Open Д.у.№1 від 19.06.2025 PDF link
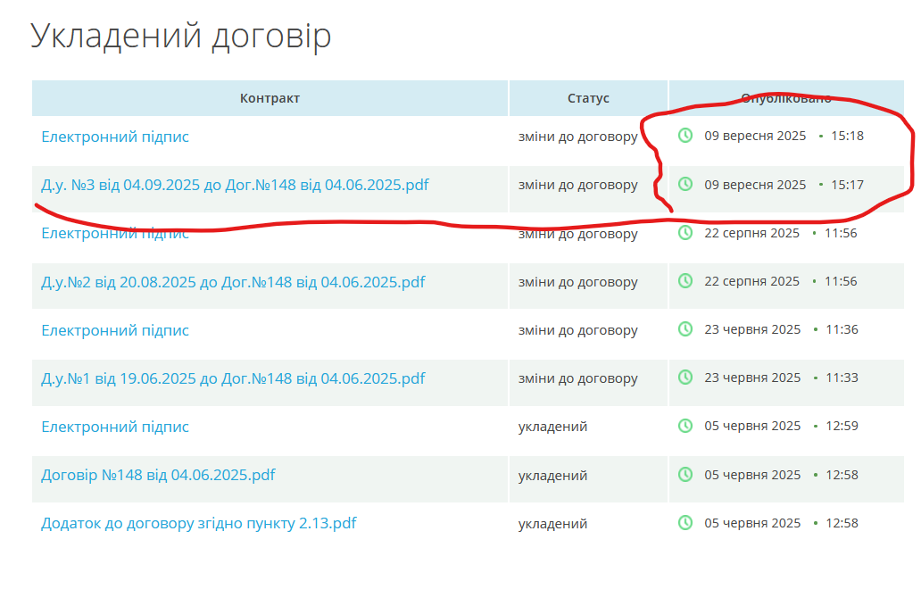Screen dimensions: 921x606 point(233,378)
